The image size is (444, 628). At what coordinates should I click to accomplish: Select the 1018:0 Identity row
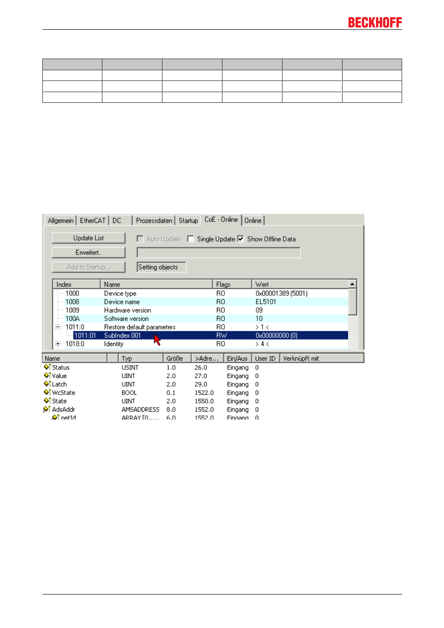pos(201,344)
